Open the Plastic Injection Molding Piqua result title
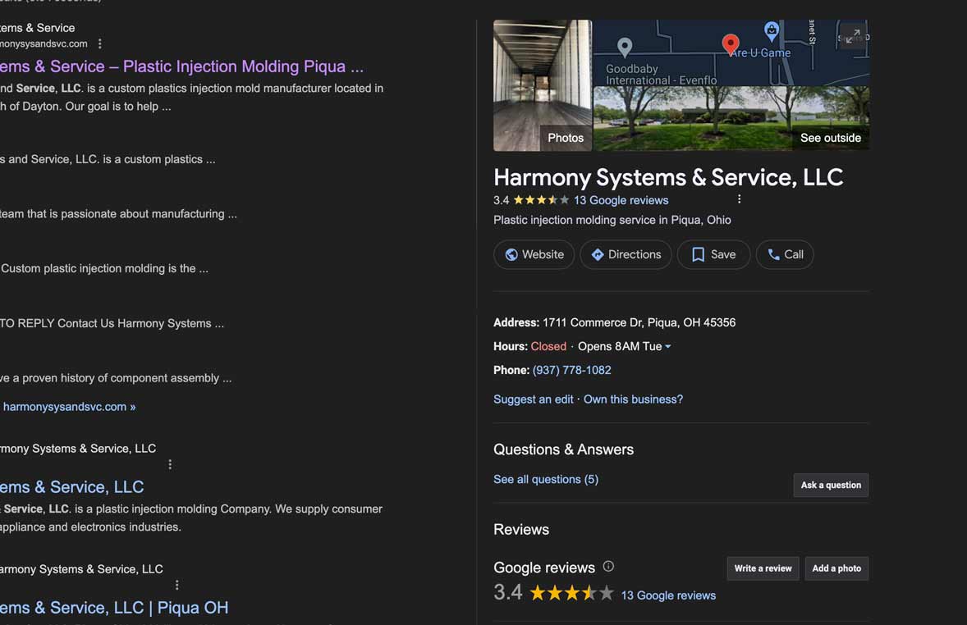Viewport: 967px width, 625px height. click(x=182, y=66)
